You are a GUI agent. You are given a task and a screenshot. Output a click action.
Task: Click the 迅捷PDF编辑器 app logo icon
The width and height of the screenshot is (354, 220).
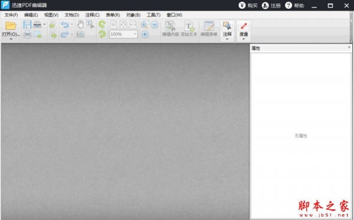click(5, 5)
